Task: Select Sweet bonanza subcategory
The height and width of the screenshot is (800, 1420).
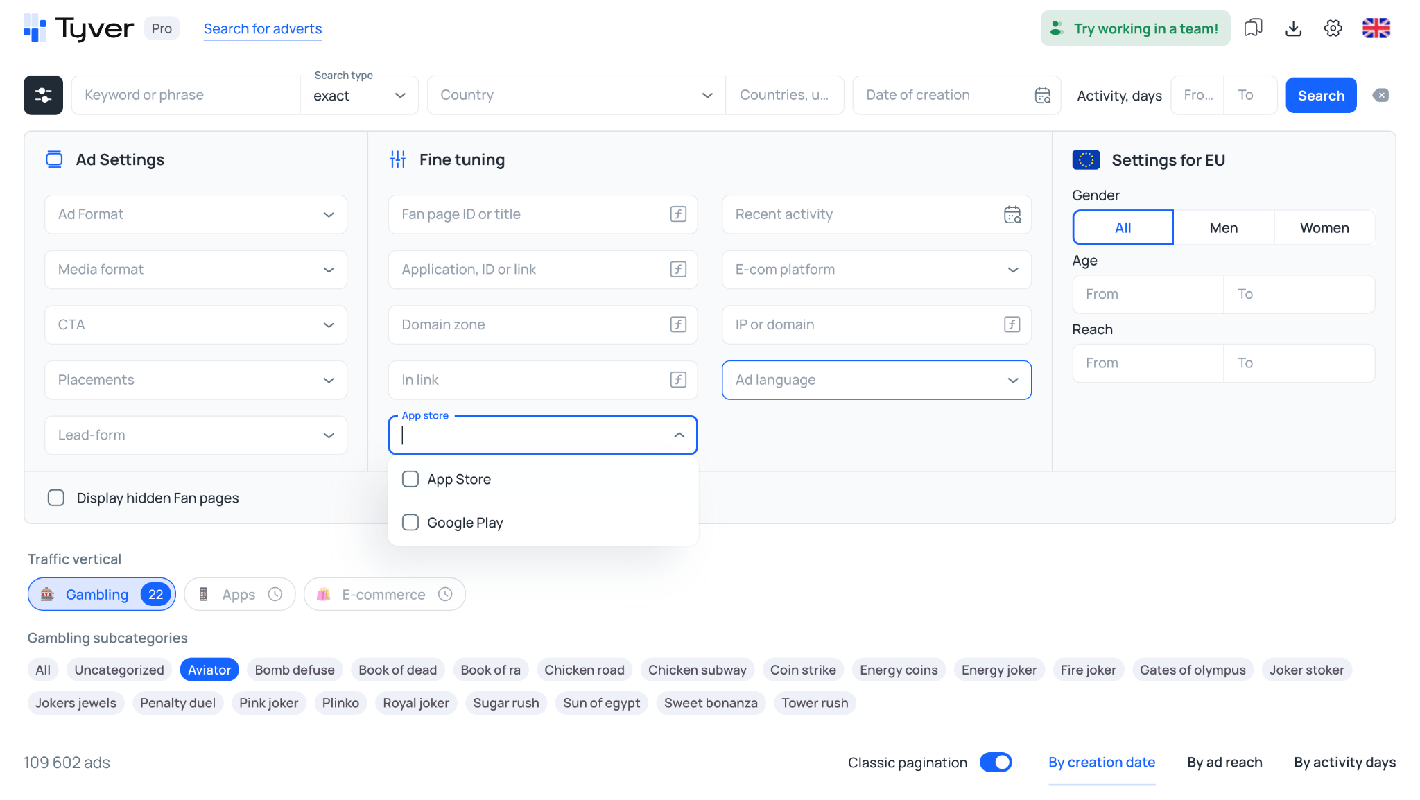Action: pos(711,703)
